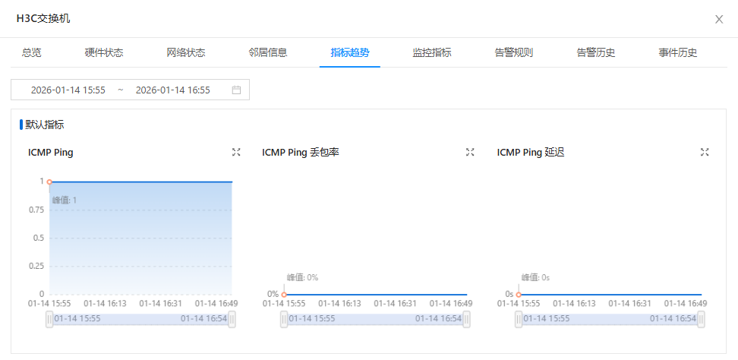Screen dimensions: 738x360
Task: Click the start date 2026-01-14 15:55 field
Action: click(x=68, y=90)
